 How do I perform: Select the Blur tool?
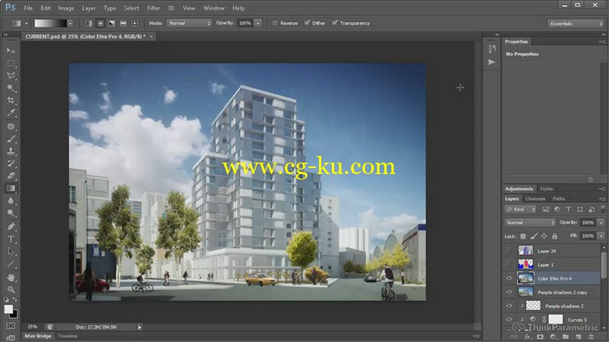pyautogui.click(x=11, y=201)
